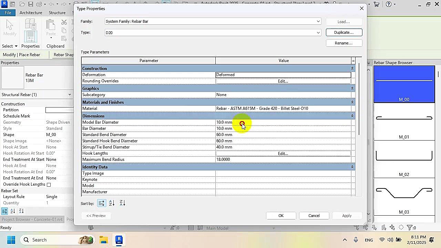Screen dimensions: 441x248
Task: Click the filter icon in status bar
Action: coord(410,228)
